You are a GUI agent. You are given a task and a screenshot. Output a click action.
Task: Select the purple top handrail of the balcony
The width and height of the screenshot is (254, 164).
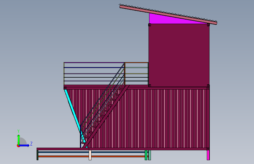coord(94,63)
